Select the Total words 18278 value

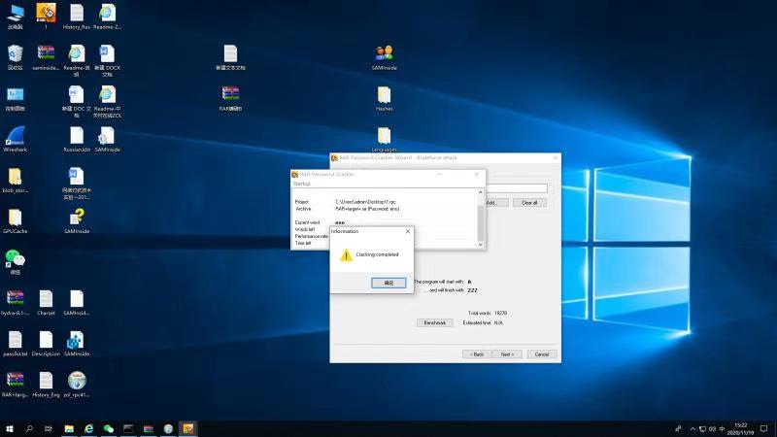500,313
